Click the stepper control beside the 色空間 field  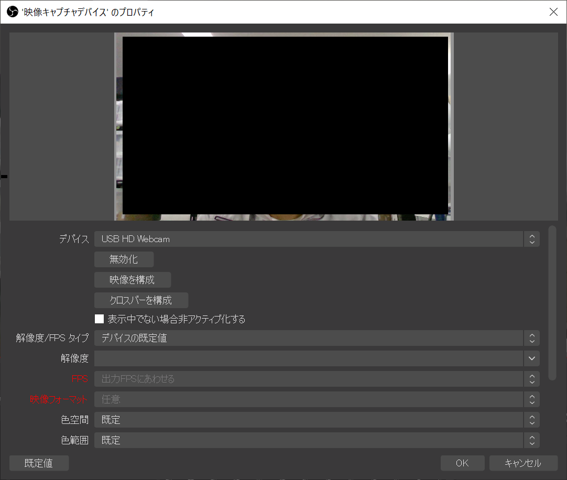click(x=531, y=420)
